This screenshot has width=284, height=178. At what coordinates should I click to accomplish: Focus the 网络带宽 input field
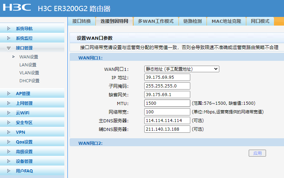click(167, 112)
